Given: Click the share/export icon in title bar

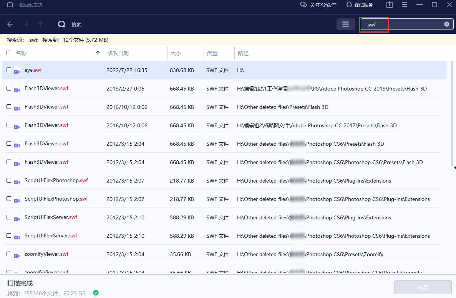Looking at the screenshot, I should 389,5.
